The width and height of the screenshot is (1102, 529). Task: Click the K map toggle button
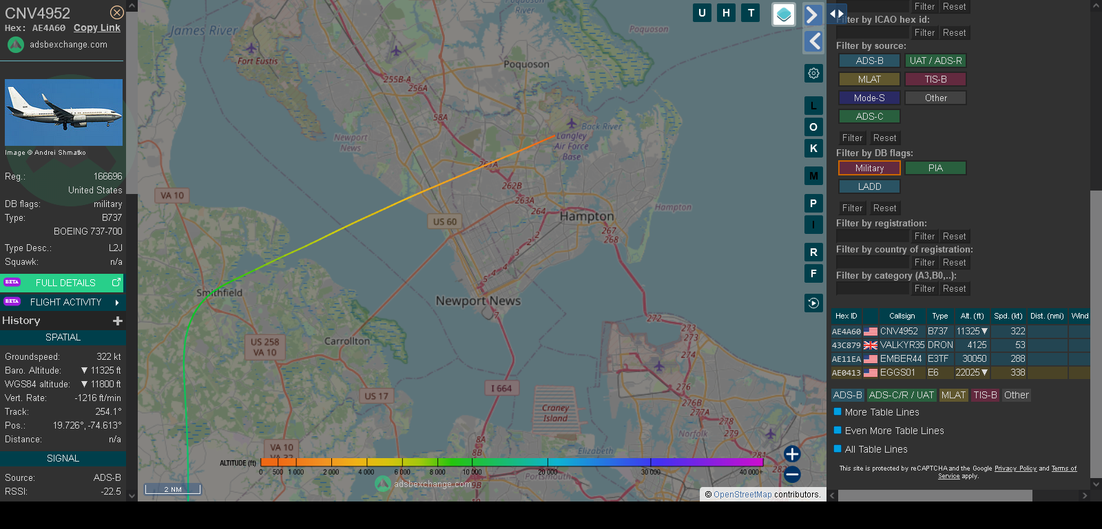click(813, 148)
